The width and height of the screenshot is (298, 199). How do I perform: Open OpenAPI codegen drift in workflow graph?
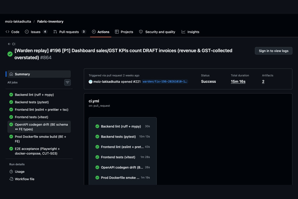coord(123,168)
